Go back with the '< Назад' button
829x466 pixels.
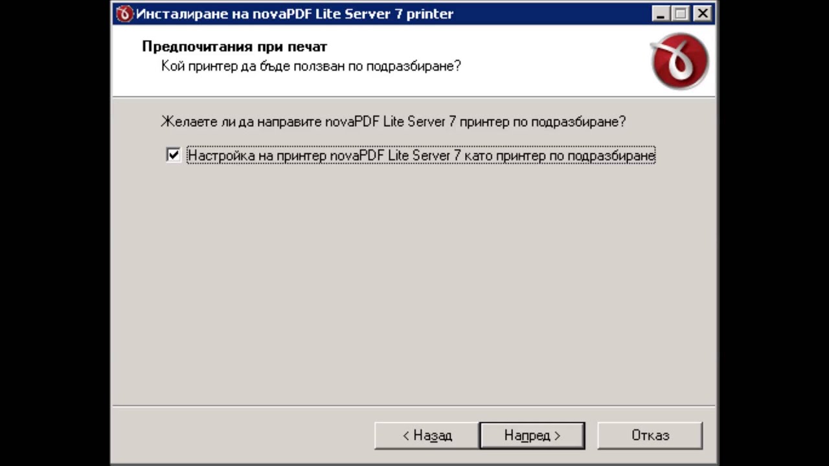click(x=427, y=436)
